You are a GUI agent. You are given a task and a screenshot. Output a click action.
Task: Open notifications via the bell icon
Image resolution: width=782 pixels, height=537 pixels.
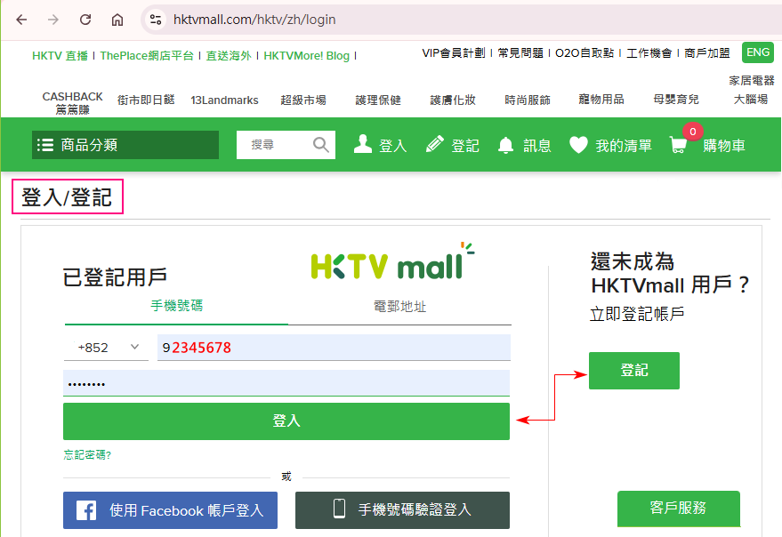point(505,145)
